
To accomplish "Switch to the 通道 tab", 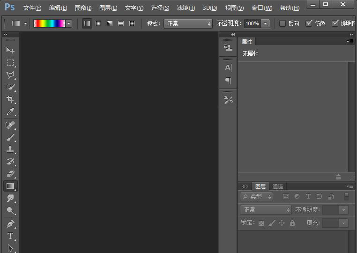I will (x=277, y=186).
